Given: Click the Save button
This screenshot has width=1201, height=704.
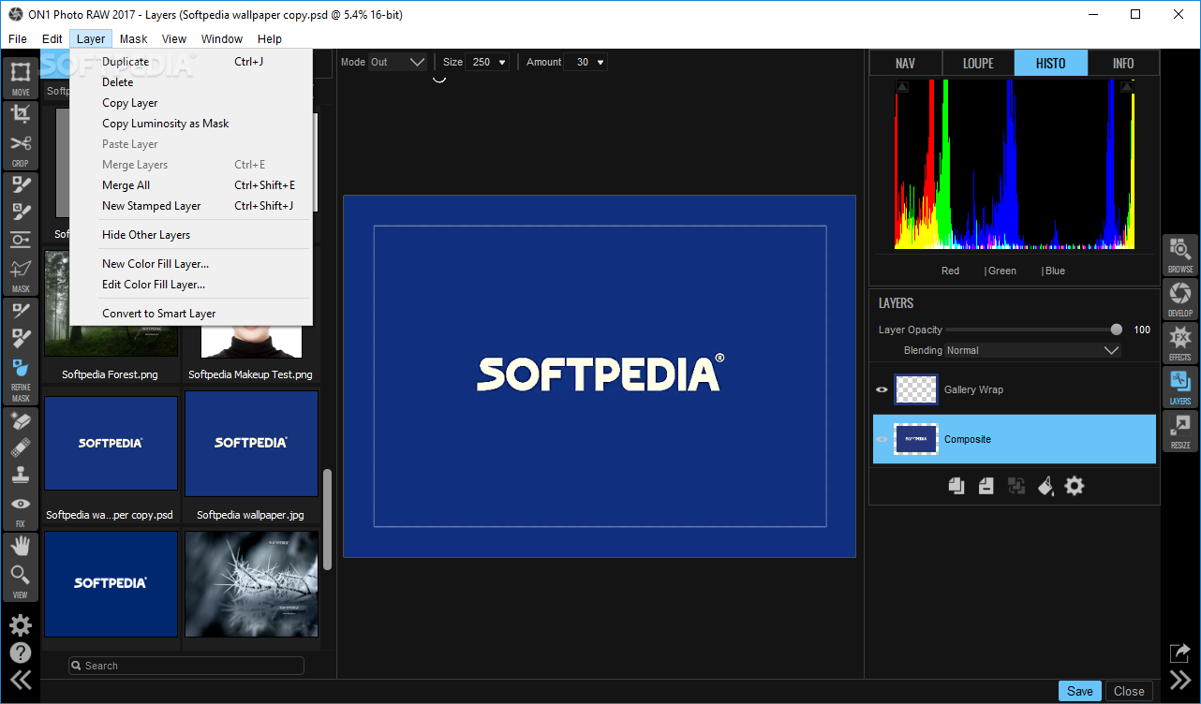Looking at the screenshot, I should pyautogui.click(x=1080, y=691).
